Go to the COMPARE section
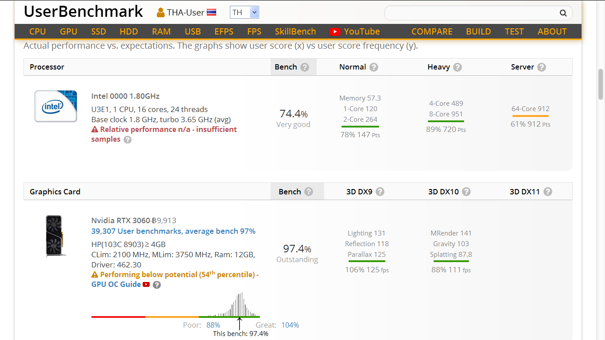Viewport: 605px width, 340px height. (432, 31)
